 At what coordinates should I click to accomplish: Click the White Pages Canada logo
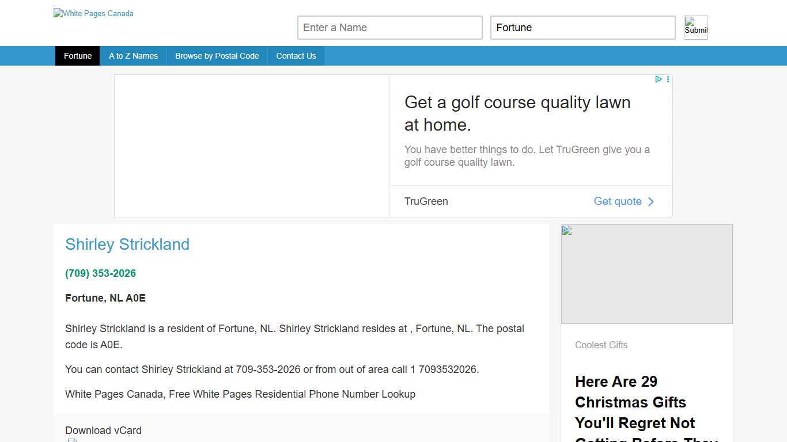[93, 13]
